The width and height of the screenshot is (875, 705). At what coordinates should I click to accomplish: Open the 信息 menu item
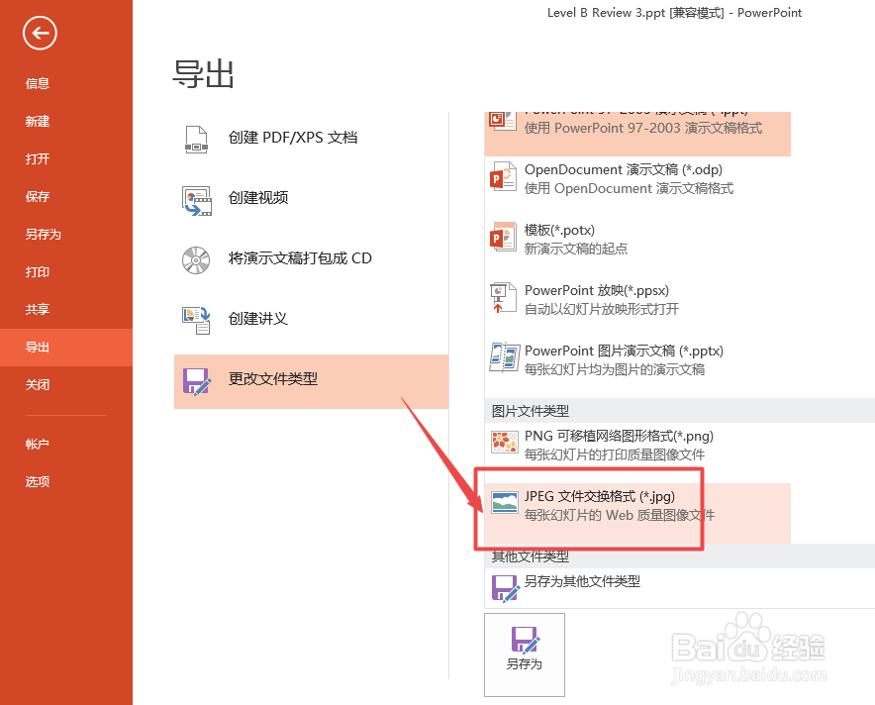click(38, 84)
